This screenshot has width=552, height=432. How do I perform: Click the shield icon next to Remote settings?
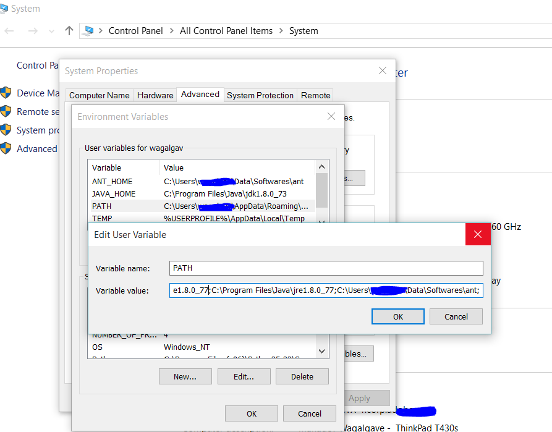(x=6, y=112)
